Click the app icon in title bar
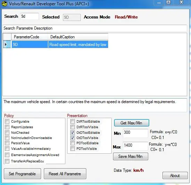This screenshot has width=191, height=185. (x=5, y=3)
